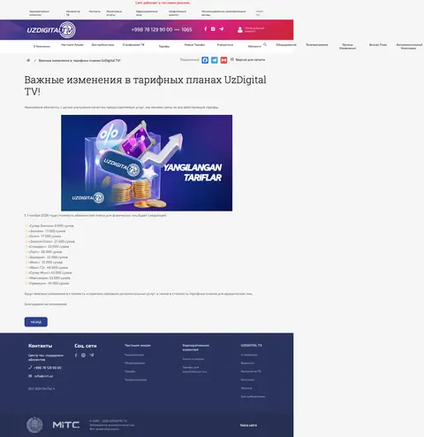
Task: Open Facebook icon in the header banner
Action: 206,29
